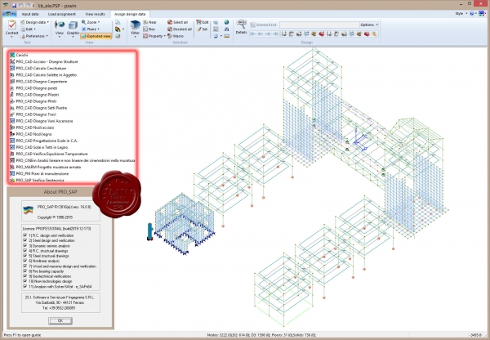Select Carichi in the module list
This screenshot has height=340, width=490.
click(19, 55)
